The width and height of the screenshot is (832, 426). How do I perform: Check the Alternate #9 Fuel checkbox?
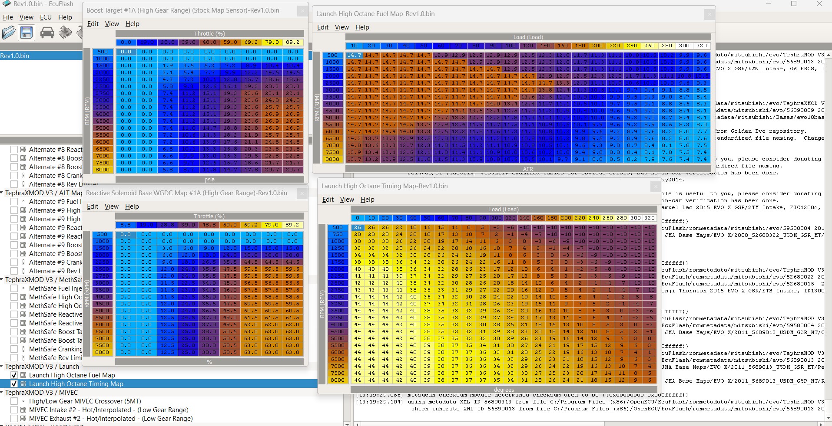tap(14, 202)
